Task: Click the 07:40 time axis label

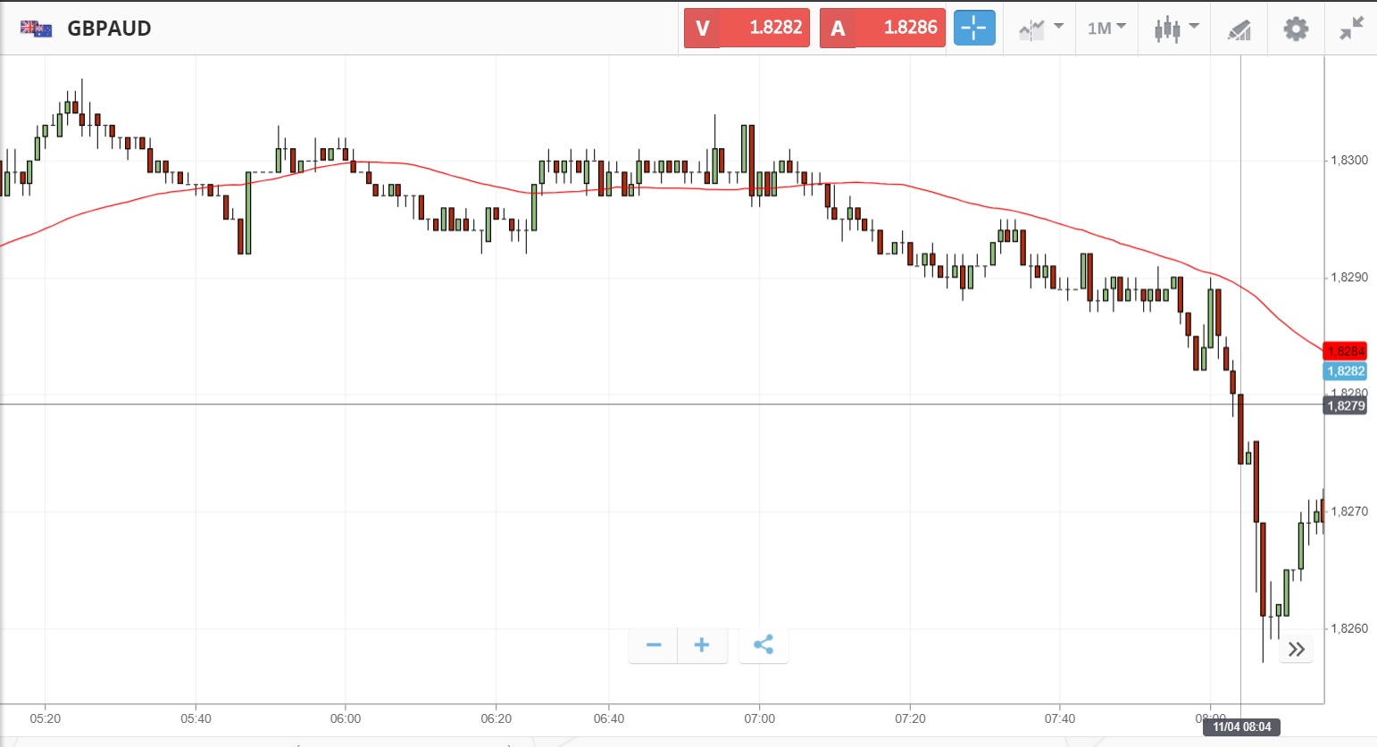Action: (x=1060, y=718)
